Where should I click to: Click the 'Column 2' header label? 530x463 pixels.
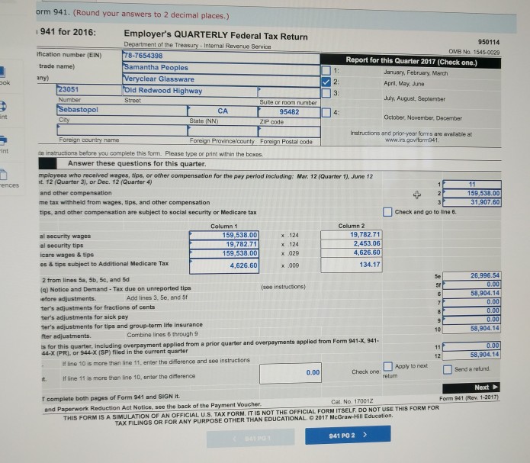352,226
